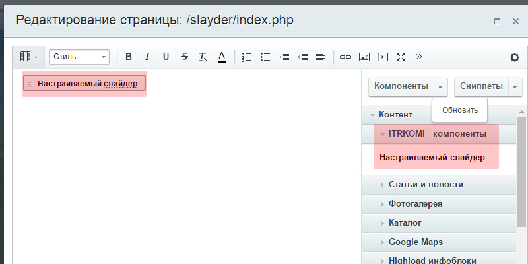This screenshot has height=264, width=528.
Task: Choose Обновить from the popup menu
Action: tap(460, 110)
